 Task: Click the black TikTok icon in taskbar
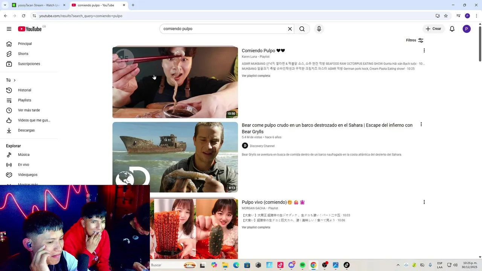346,265
